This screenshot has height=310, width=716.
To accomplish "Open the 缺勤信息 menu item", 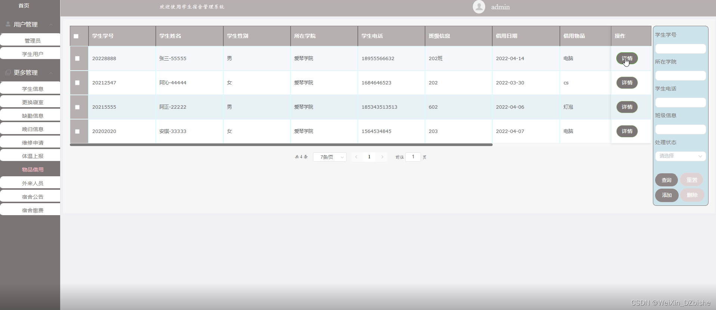I will tap(30, 115).
